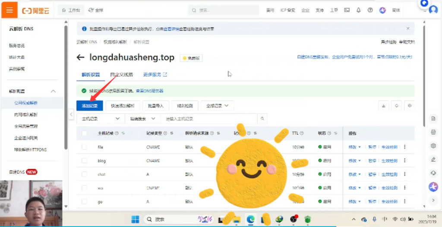Open the 主机记录 search field dropdown

(101, 119)
